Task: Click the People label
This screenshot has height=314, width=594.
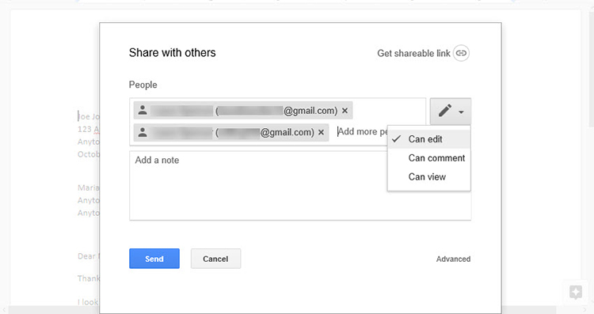Action: pos(143,85)
